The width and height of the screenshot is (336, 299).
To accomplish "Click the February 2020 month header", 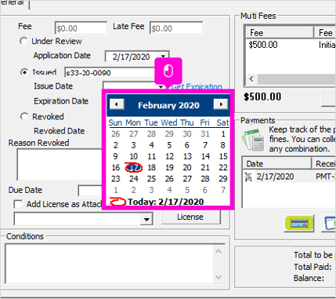I will click(x=168, y=105).
